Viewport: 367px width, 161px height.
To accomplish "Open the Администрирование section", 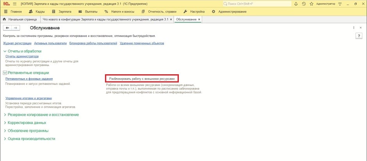I will tap(229, 12).
